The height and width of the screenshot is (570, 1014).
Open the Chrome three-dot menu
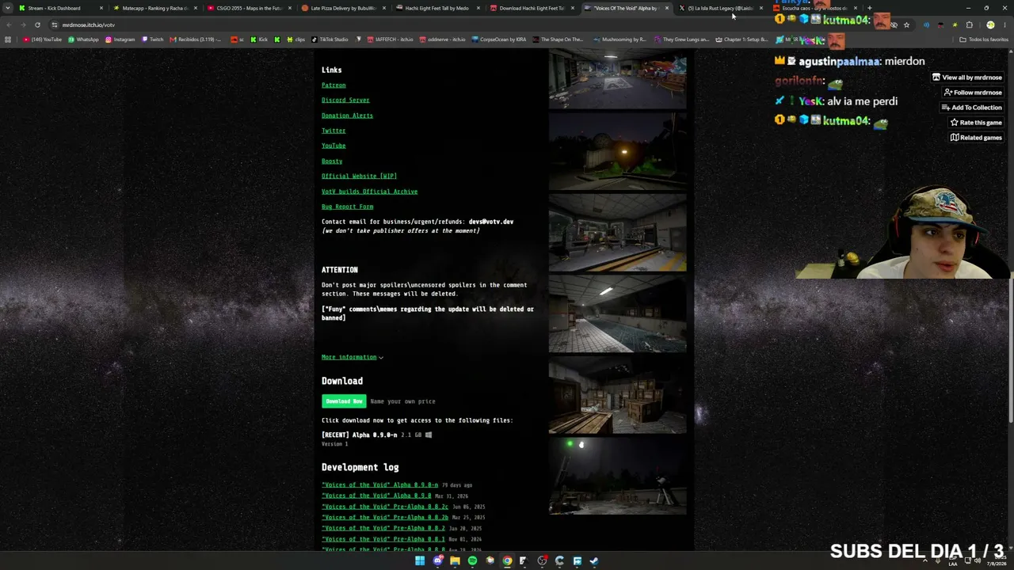tap(1004, 25)
